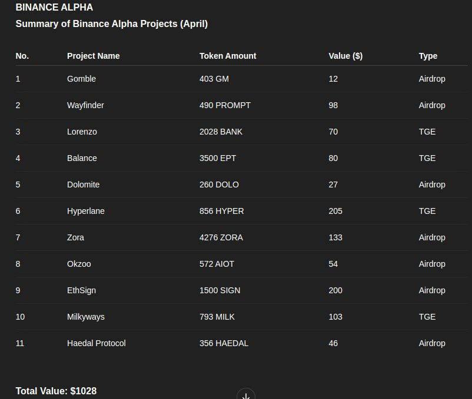The width and height of the screenshot is (472, 399).
Task: Click the value "54" in the Okzoo row
Action: [x=333, y=264]
